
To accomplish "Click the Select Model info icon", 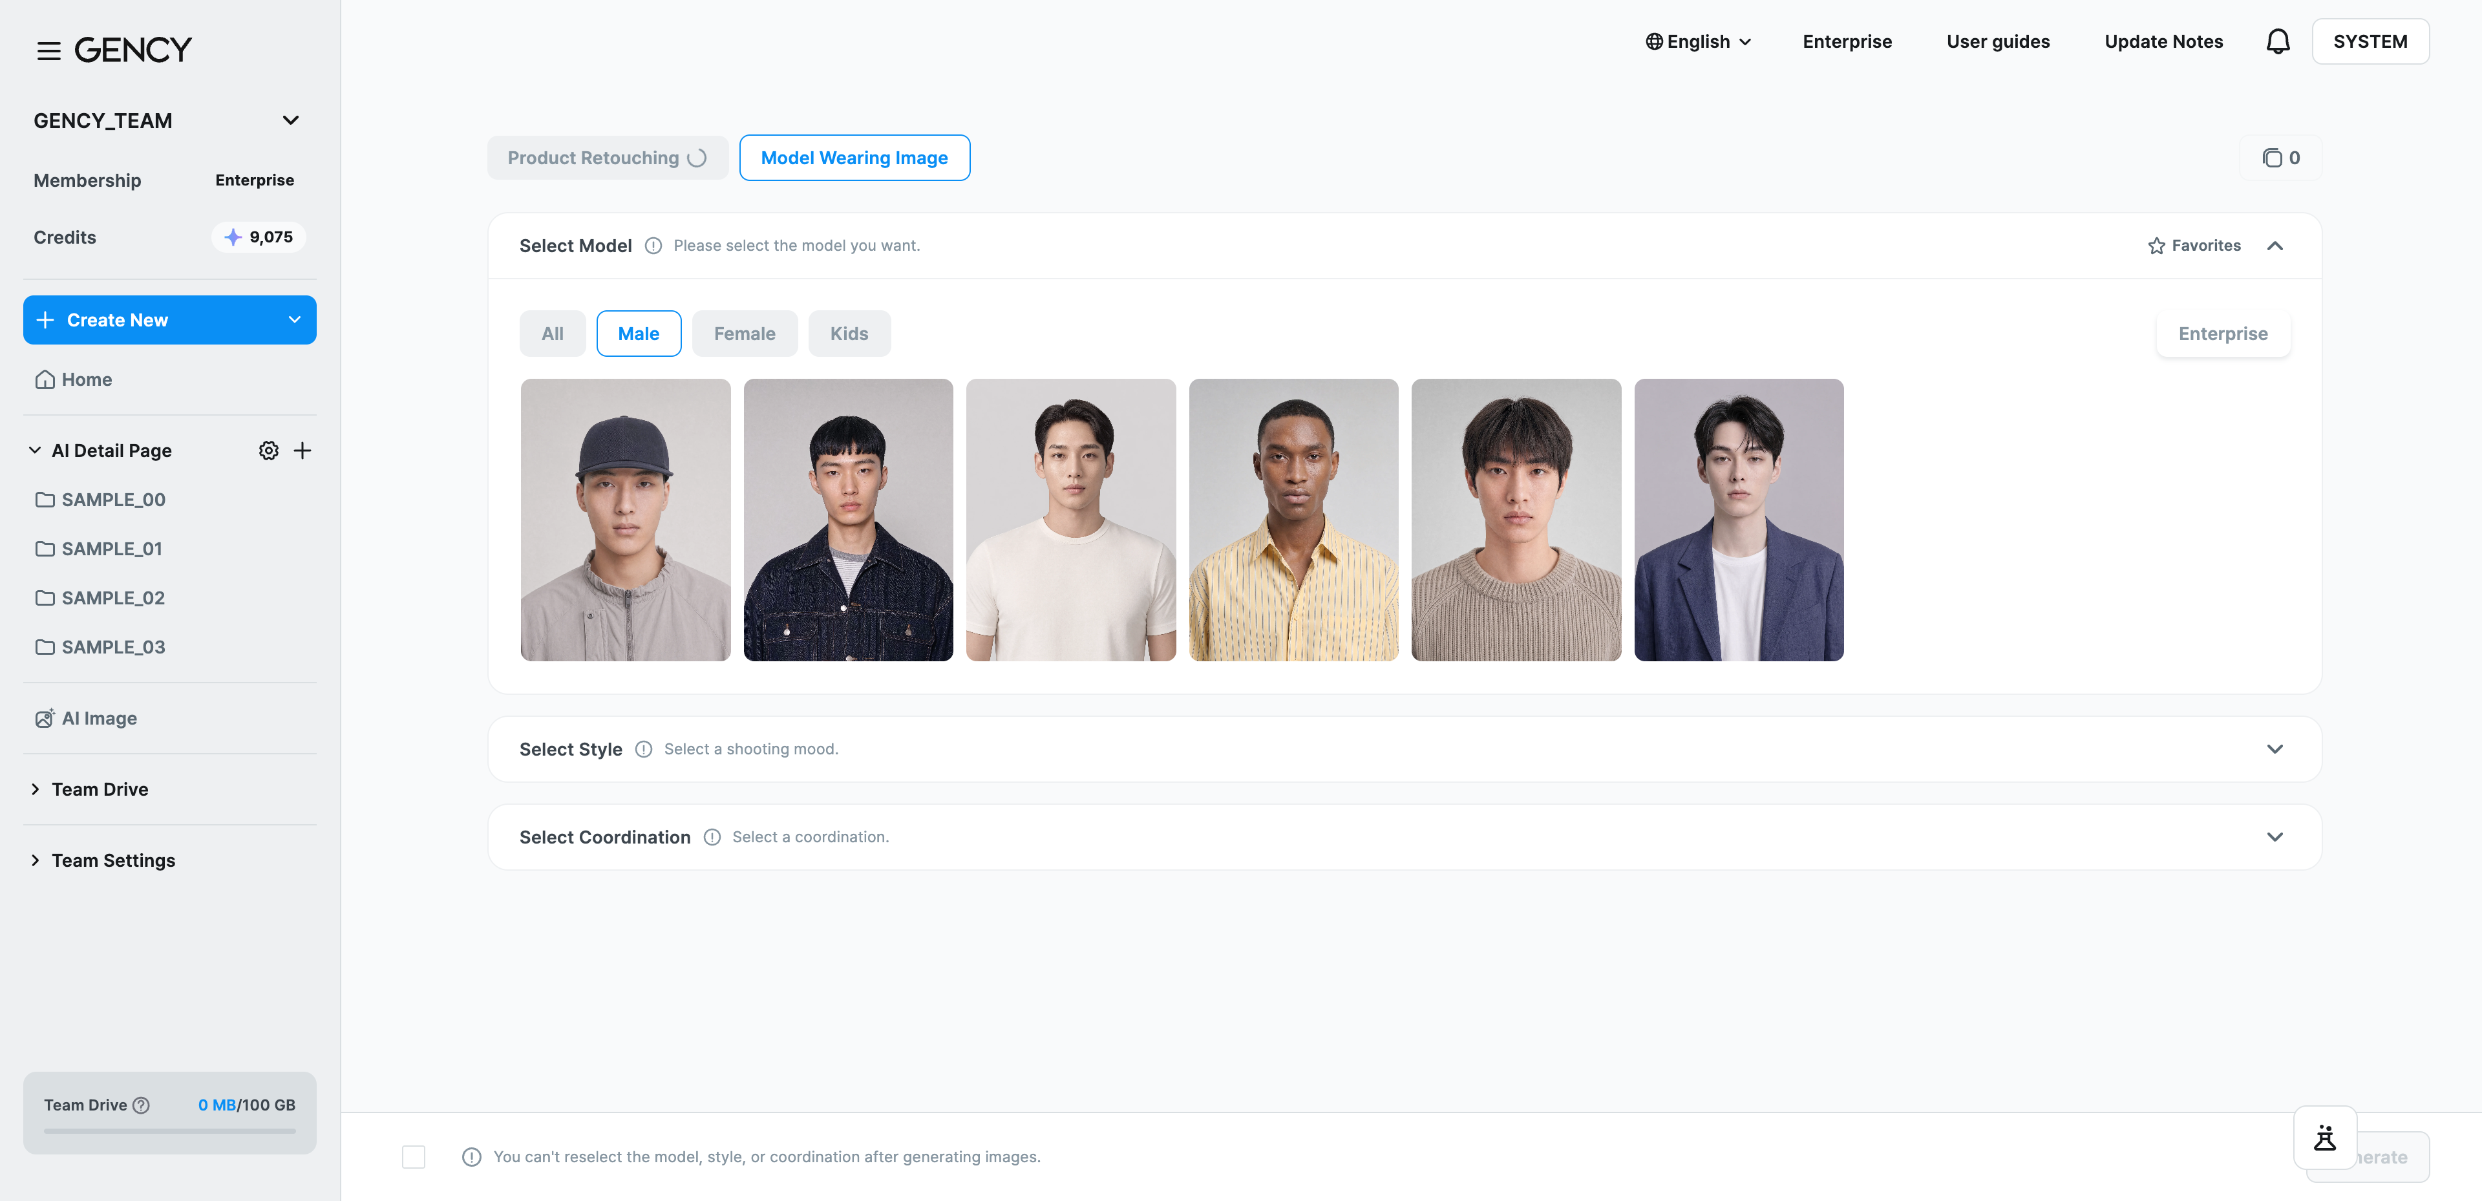I will tap(653, 246).
